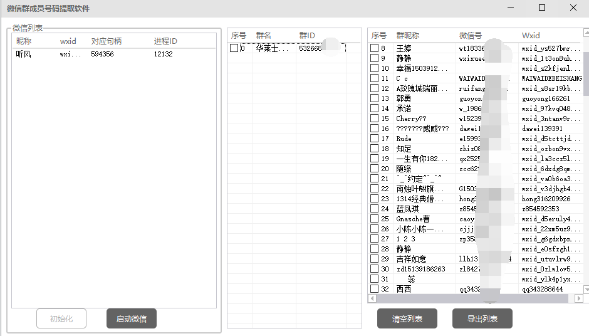Minimize the 微信群成员号码提取软件 window
Image resolution: width=589 pixels, height=336 pixels.
(x=511, y=8)
